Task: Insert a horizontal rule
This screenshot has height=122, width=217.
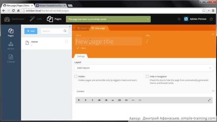Action: tap(133, 100)
